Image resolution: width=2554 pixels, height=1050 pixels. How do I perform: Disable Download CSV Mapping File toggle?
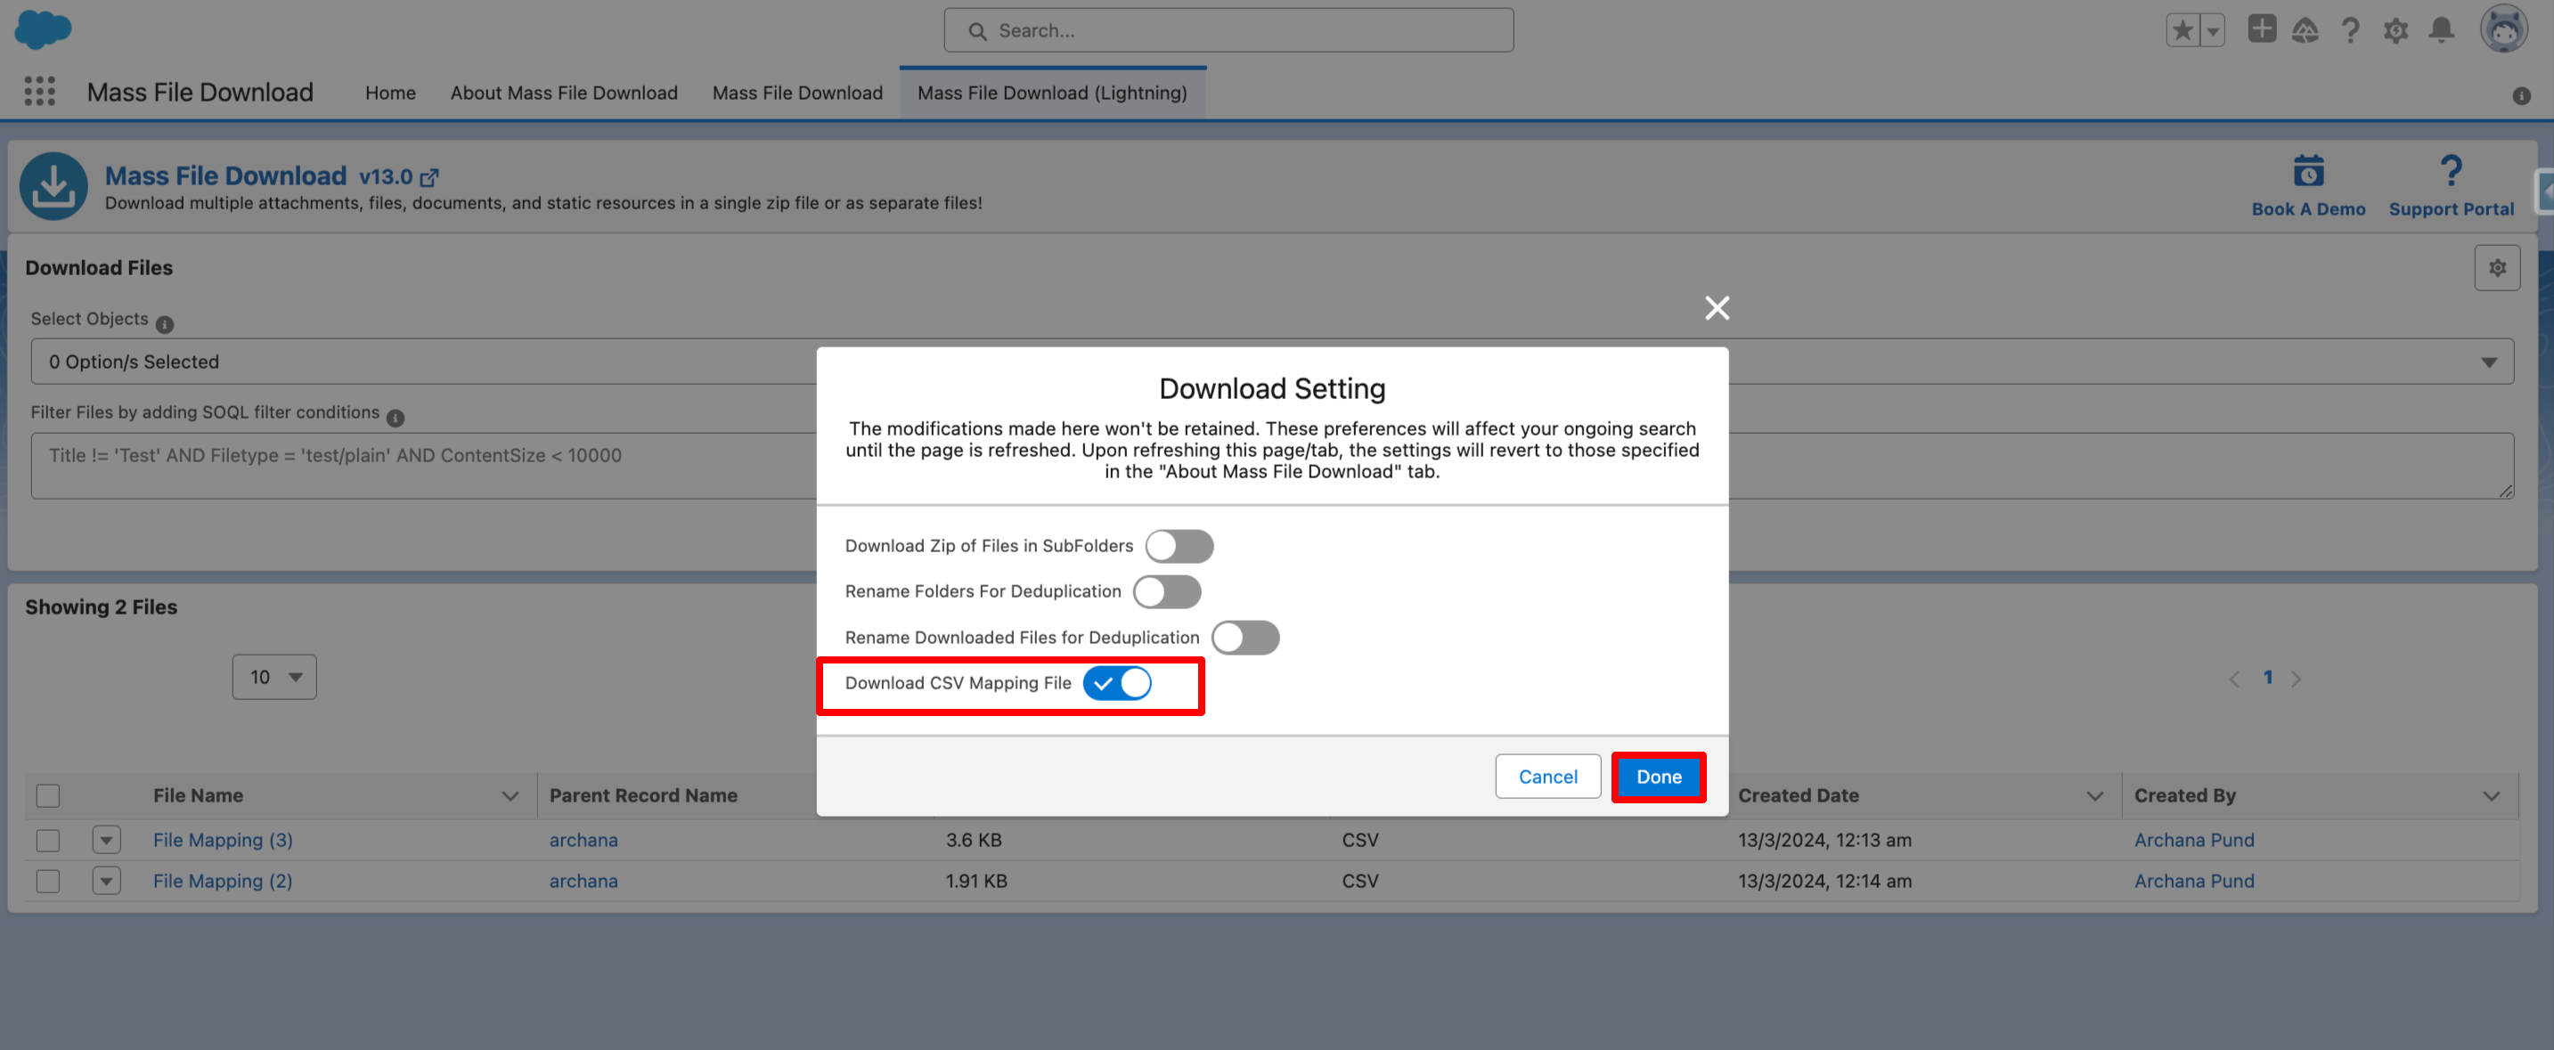[1116, 683]
